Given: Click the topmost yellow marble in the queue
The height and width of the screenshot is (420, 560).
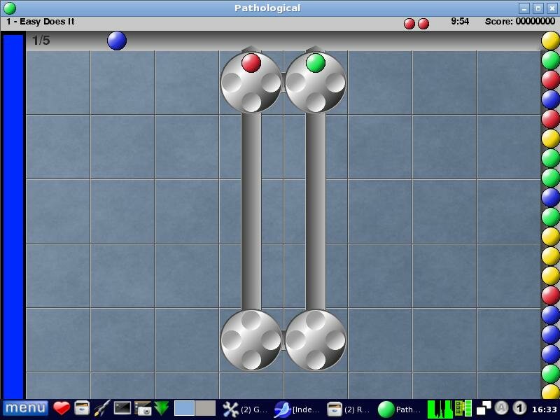Looking at the screenshot, I should [x=550, y=41].
